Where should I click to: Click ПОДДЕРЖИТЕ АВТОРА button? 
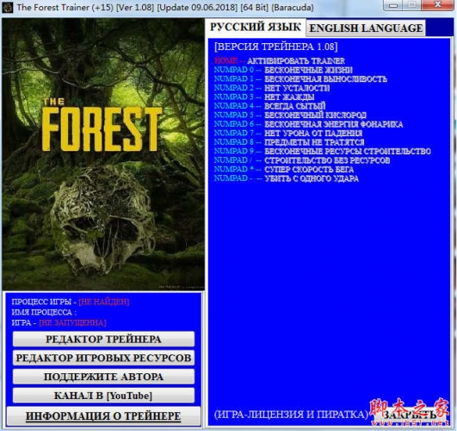click(103, 377)
